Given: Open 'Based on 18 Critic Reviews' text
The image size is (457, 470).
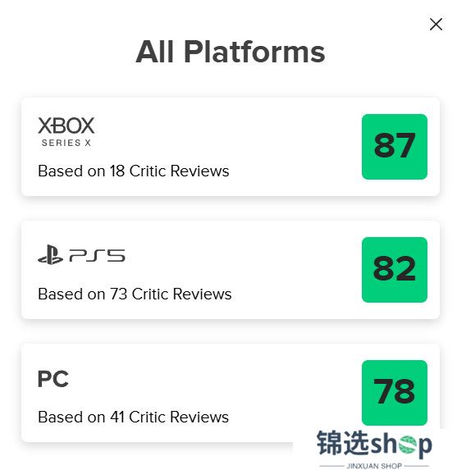Looking at the screenshot, I should (134, 171).
